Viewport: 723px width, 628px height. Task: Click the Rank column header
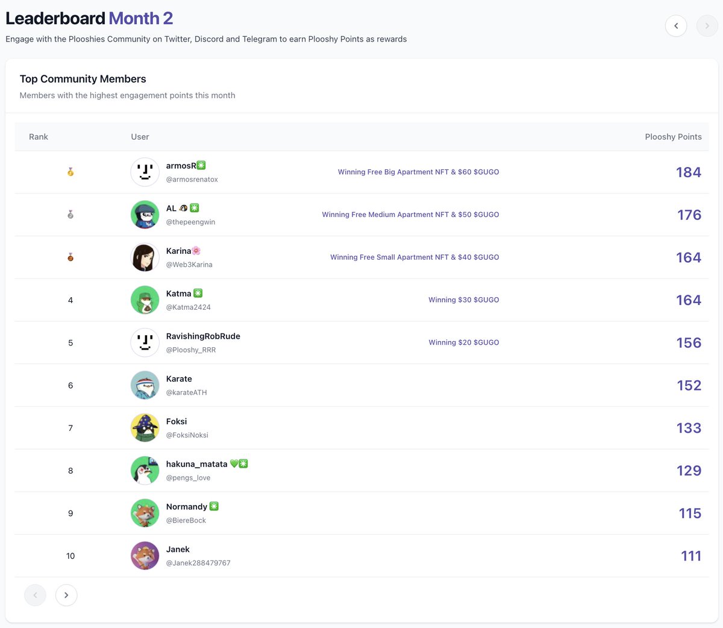39,137
